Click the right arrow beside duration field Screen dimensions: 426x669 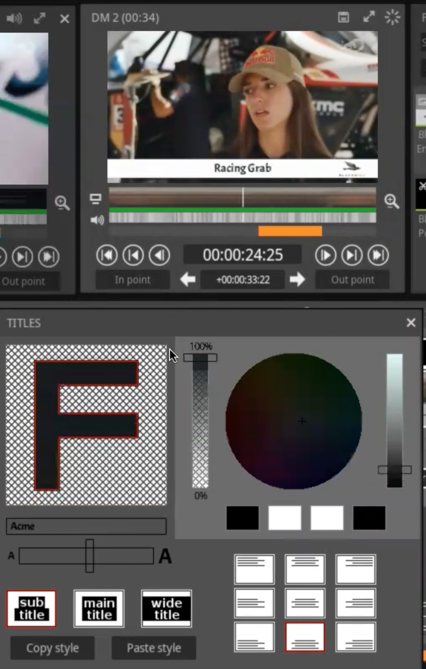tap(297, 280)
